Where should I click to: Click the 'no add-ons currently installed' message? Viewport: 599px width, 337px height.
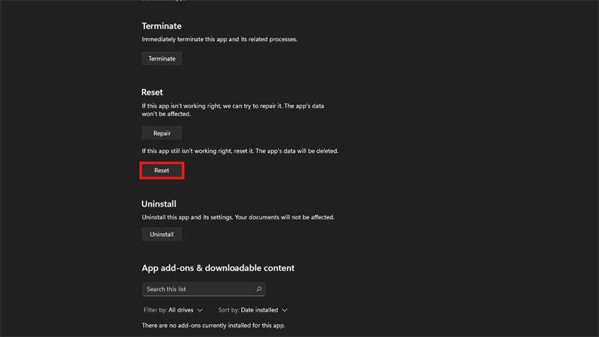[213, 326]
